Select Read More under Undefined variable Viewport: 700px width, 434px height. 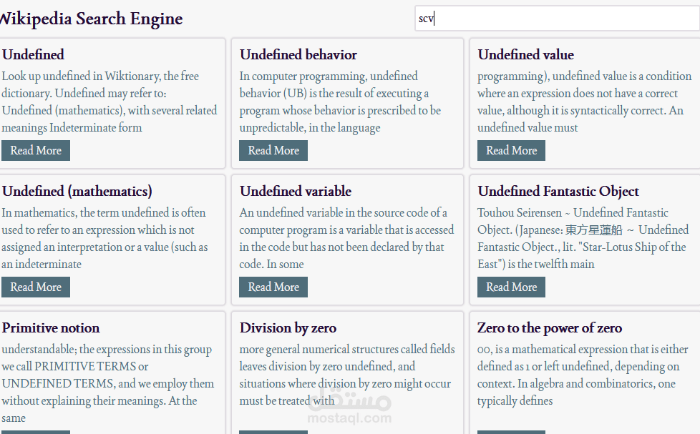(273, 287)
